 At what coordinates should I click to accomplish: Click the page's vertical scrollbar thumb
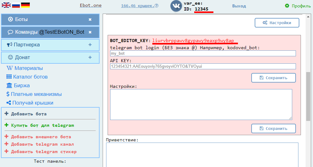point(308,96)
